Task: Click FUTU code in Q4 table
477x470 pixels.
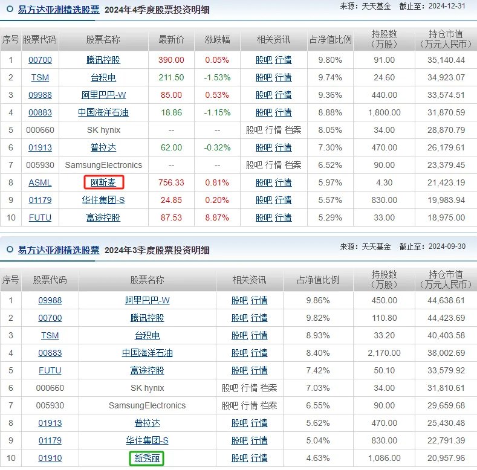Action: coord(40,217)
